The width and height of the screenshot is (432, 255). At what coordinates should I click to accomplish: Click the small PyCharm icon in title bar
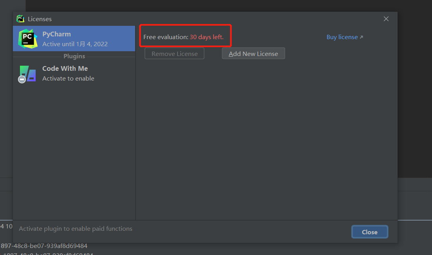pos(20,19)
